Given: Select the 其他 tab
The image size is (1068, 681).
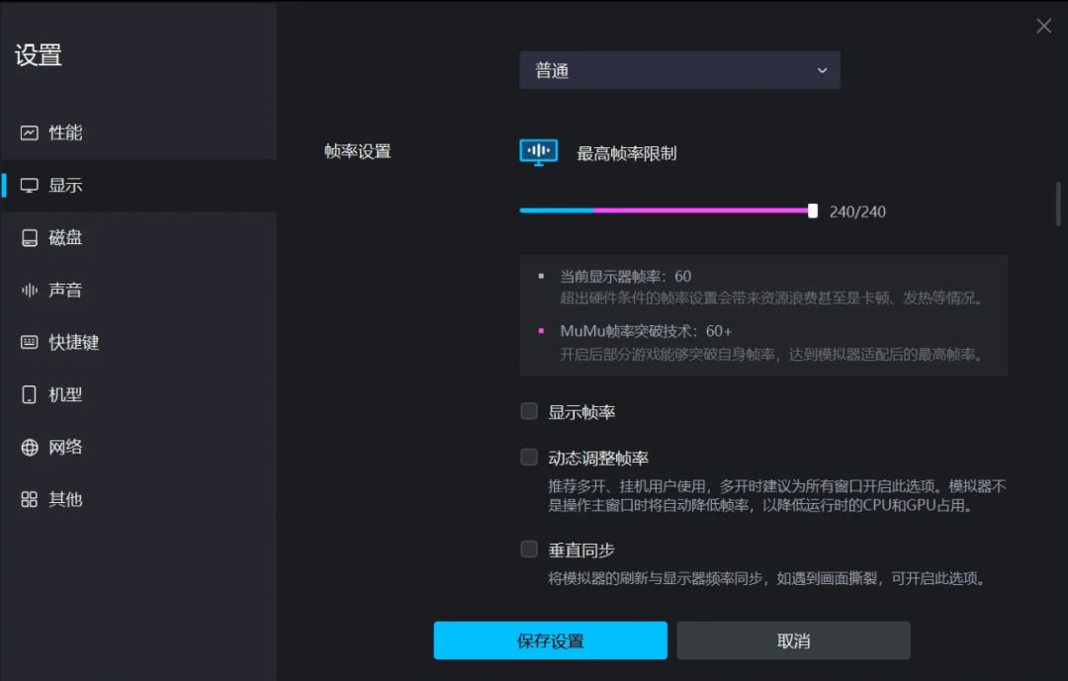Looking at the screenshot, I should [138, 499].
